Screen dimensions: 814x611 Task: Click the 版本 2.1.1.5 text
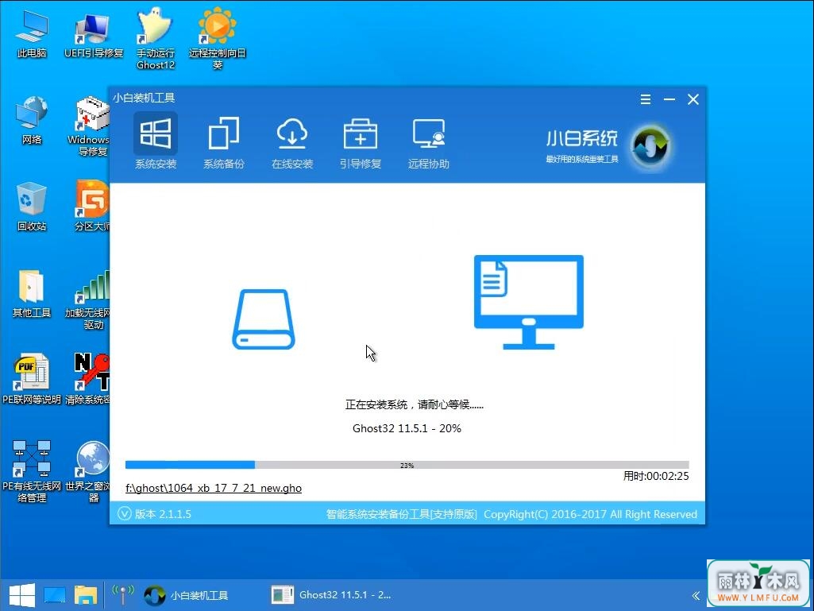tap(163, 514)
